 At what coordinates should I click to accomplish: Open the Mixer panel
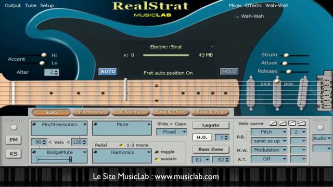coord(235,6)
